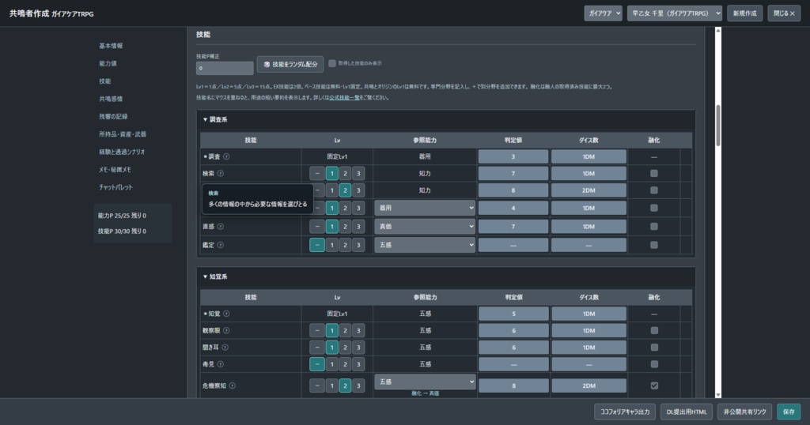Go to 残響の記録
This screenshot has width=810, height=425.
(x=113, y=117)
